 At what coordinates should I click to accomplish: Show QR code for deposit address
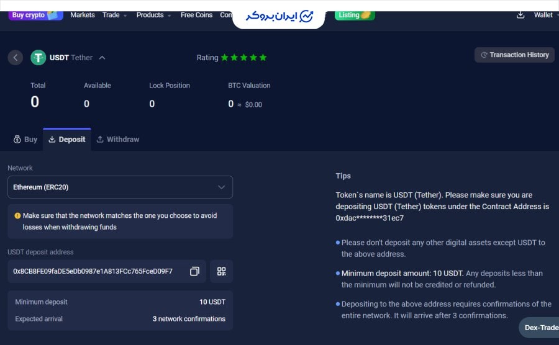tap(221, 271)
